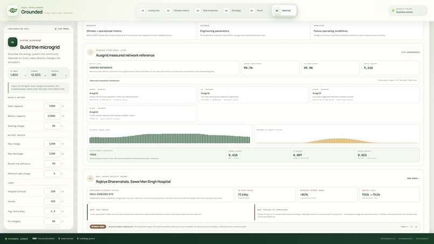Click the 99.7% demand completeness value
The height and width of the screenshot is (244, 434).
click(248, 68)
